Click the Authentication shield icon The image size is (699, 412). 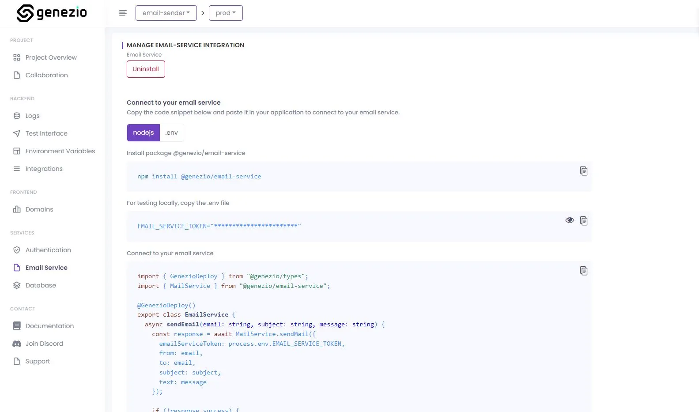point(17,250)
